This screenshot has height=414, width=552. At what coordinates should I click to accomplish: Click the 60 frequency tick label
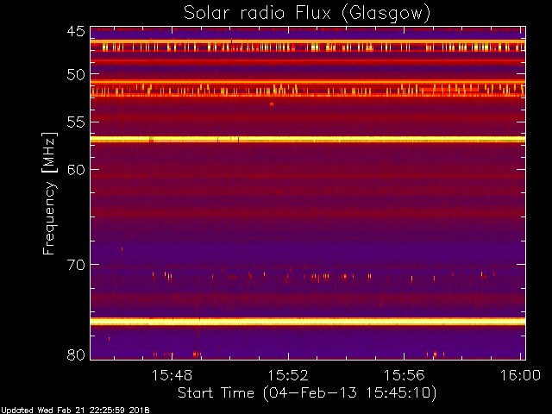76,170
